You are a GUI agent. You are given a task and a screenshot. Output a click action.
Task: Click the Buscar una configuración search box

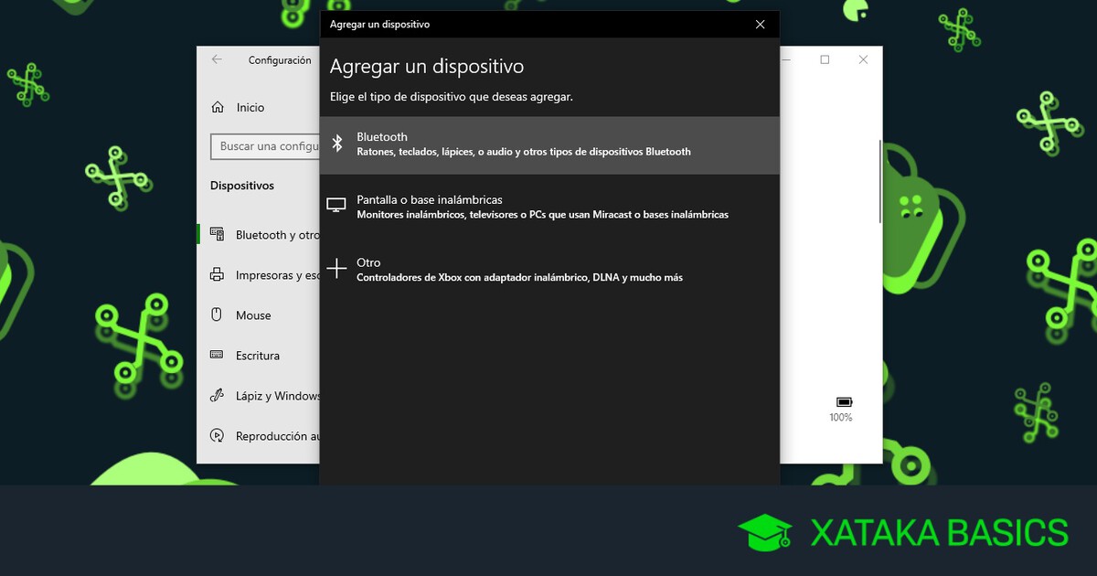click(267, 146)
